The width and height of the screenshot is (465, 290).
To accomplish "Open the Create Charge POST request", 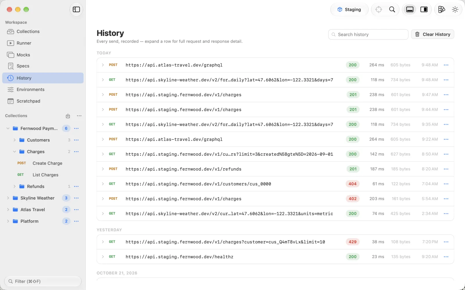I will pos(43,163).
